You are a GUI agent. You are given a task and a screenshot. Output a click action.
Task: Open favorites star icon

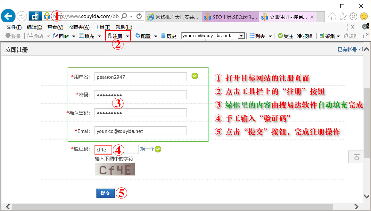coord(342,16)
